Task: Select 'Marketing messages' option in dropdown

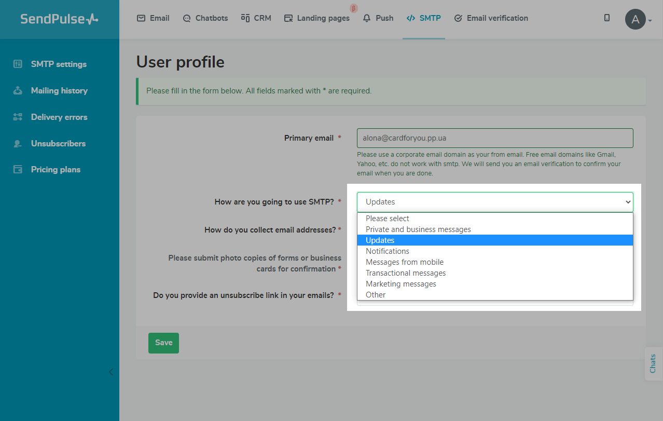Action: 400,284
